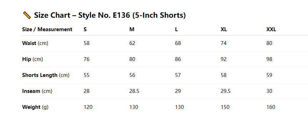Select the S size column header
Screen dimensions: 308x128
pos(85,29)
